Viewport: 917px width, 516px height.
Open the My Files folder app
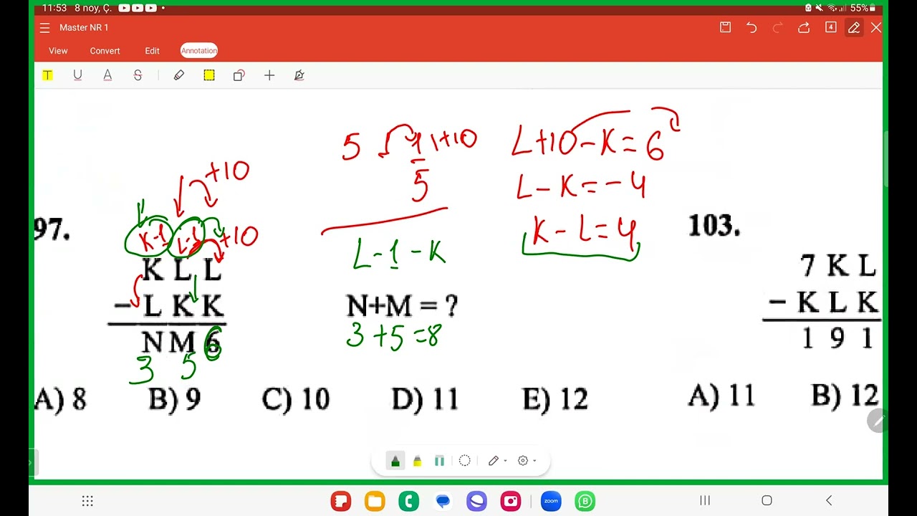pos(375,501)
